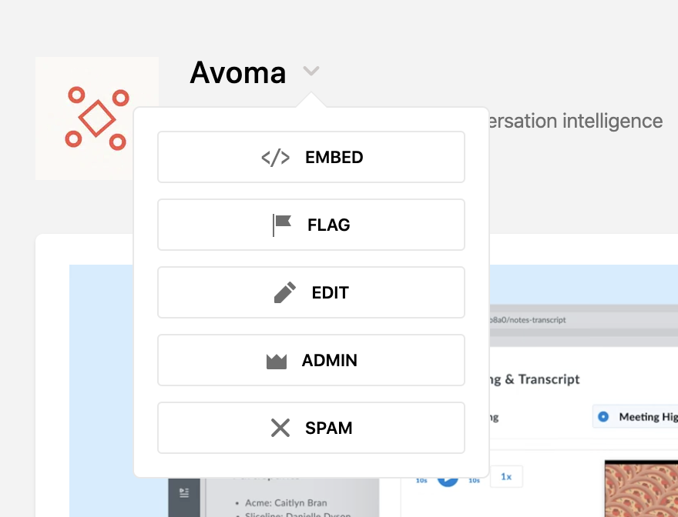Set playback speed with the 1x button
The height and width of the screenshot is (517, 678).
click(x=506, y=477)
